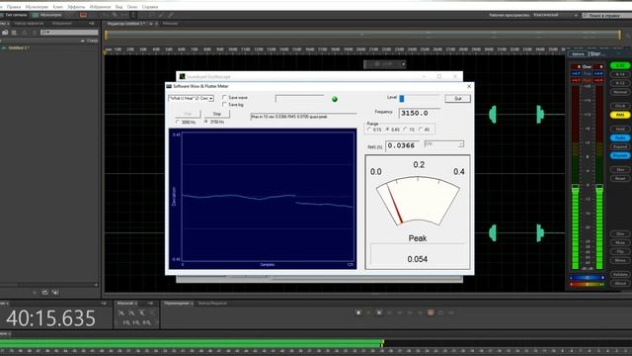
Task: Open the workspace Классический dropdown
Action: point(555,15)
